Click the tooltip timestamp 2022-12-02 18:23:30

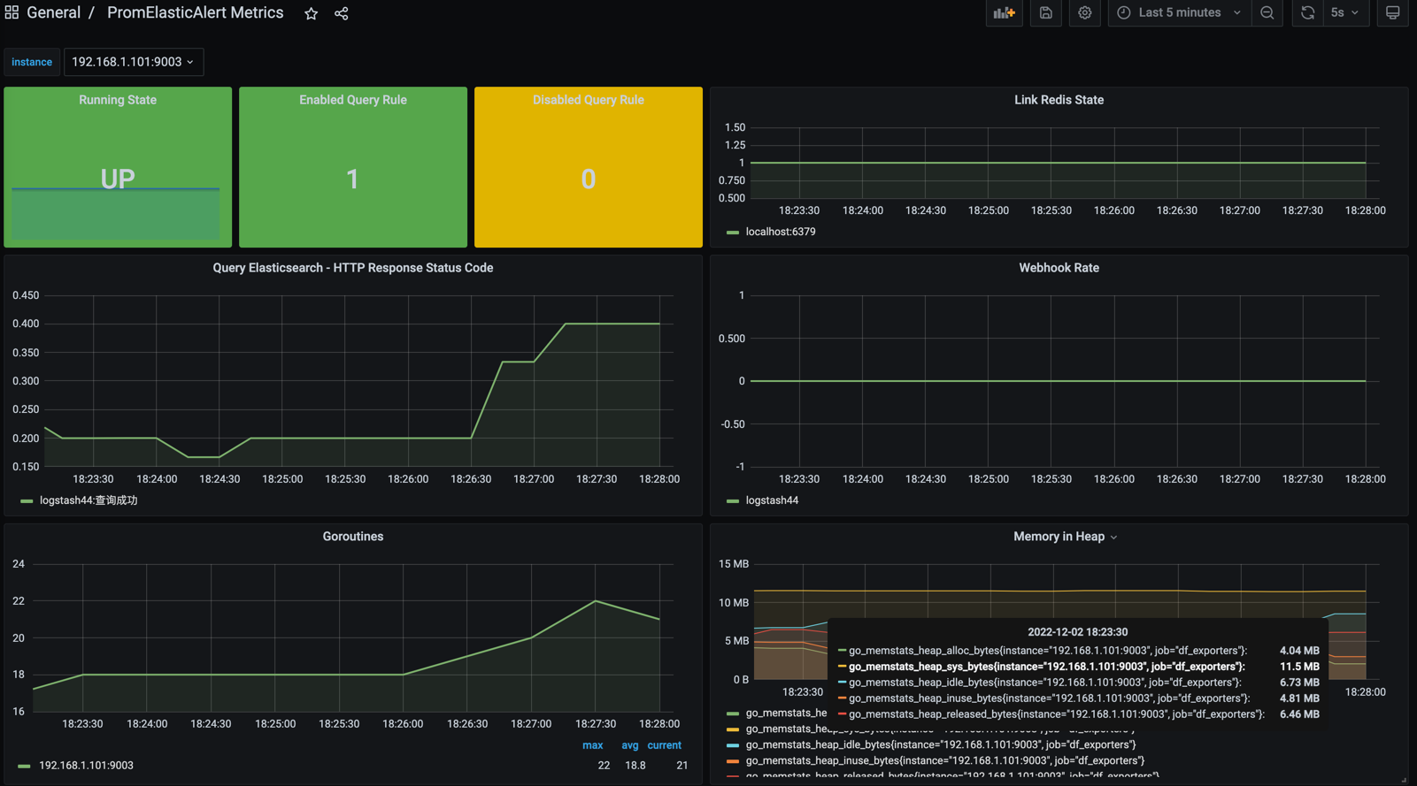(x=1077, y=632)
